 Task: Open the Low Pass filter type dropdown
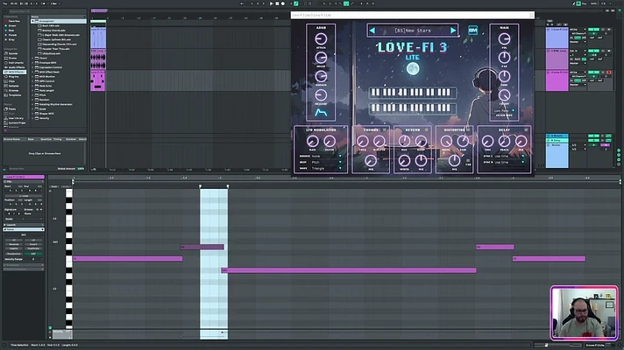[504, 111]
